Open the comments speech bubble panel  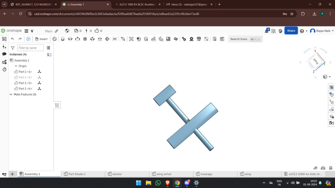click(4, 54)
